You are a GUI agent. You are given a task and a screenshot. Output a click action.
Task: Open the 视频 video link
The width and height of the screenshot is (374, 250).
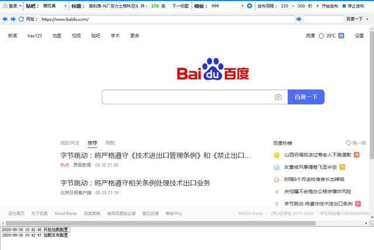pos(77,36)
